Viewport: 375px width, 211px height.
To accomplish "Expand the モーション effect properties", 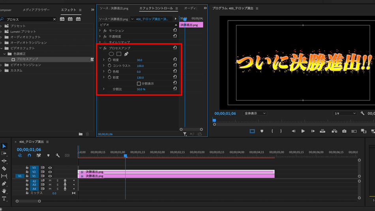I will click(100, 31).
